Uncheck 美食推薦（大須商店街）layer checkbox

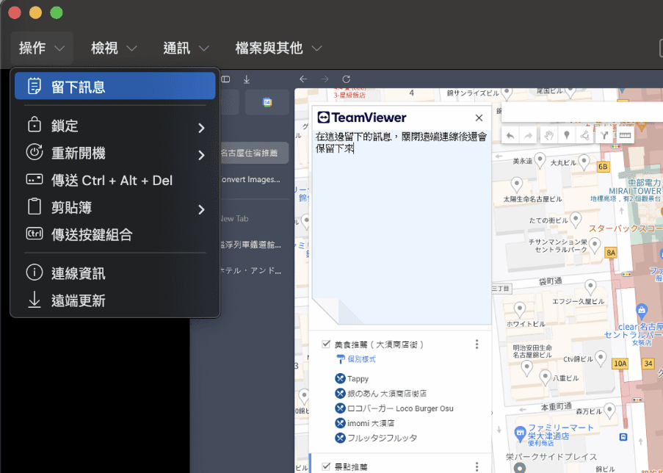(x=325, y=344)
